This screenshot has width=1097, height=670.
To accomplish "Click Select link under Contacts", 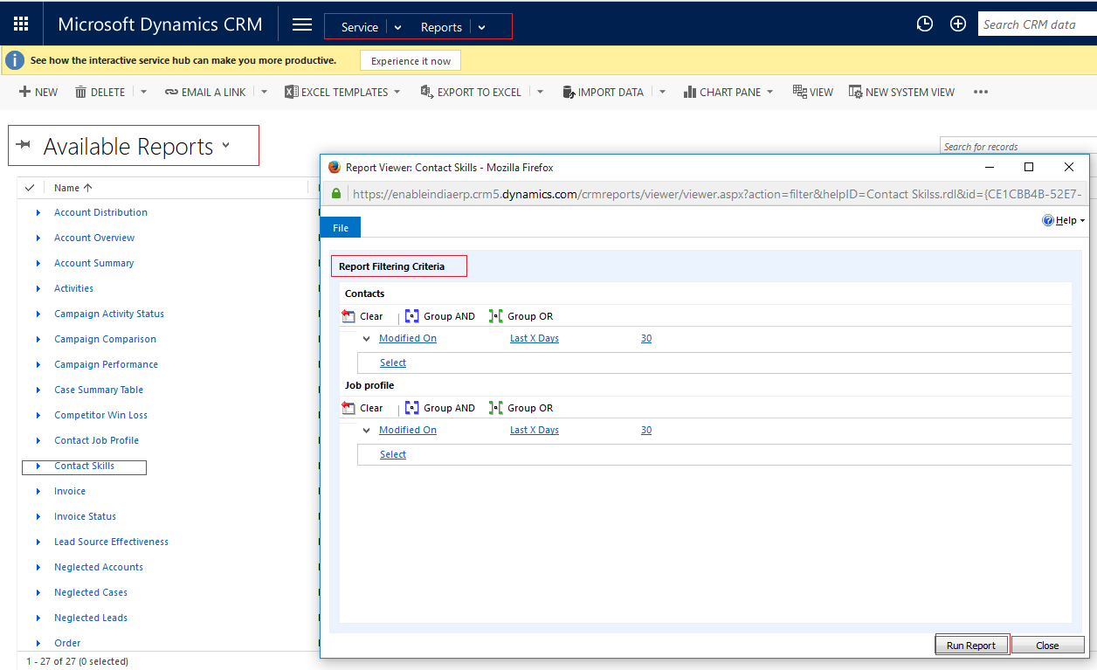I will pyautogui.click(x=393, y=363).
